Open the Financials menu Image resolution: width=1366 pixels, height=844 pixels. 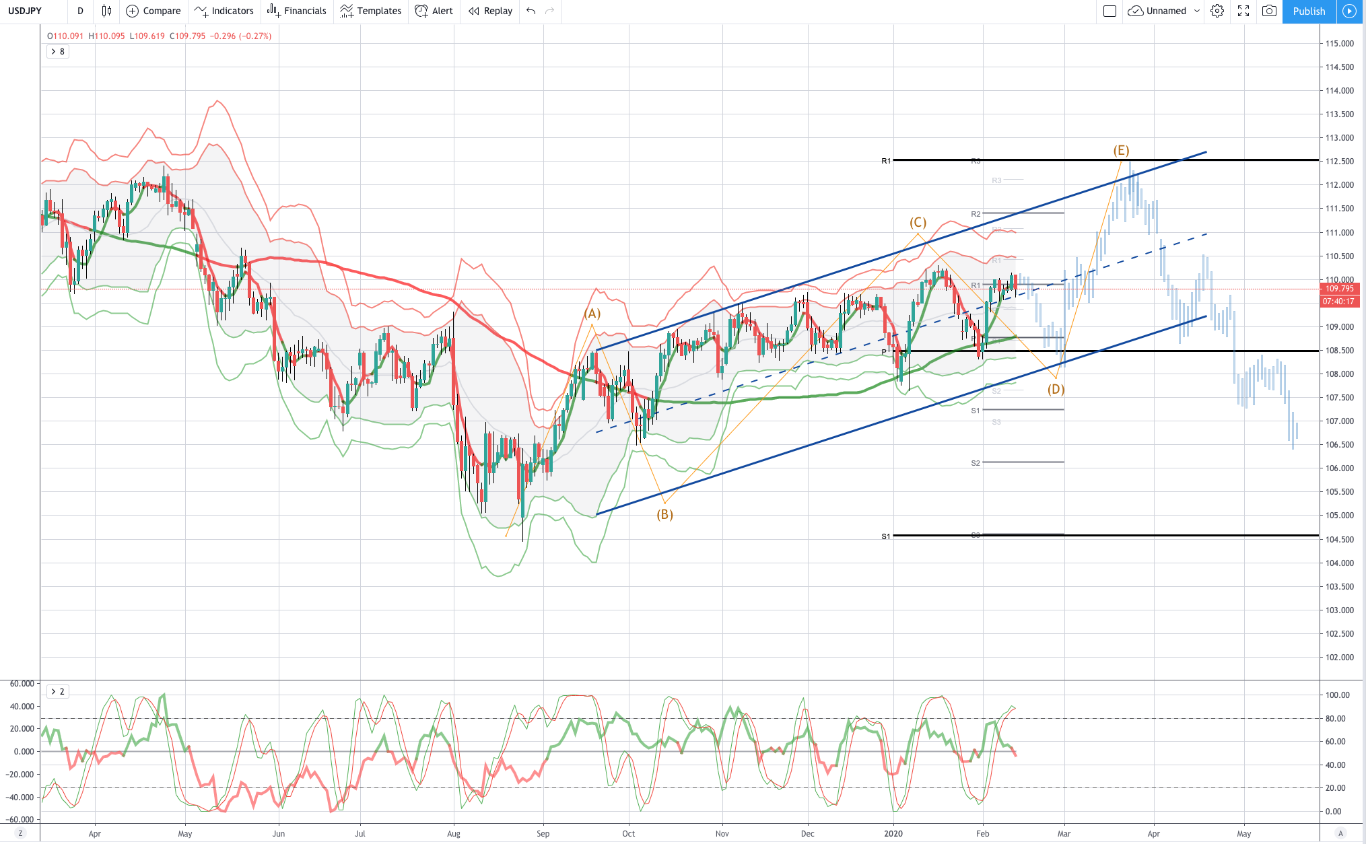296,11
